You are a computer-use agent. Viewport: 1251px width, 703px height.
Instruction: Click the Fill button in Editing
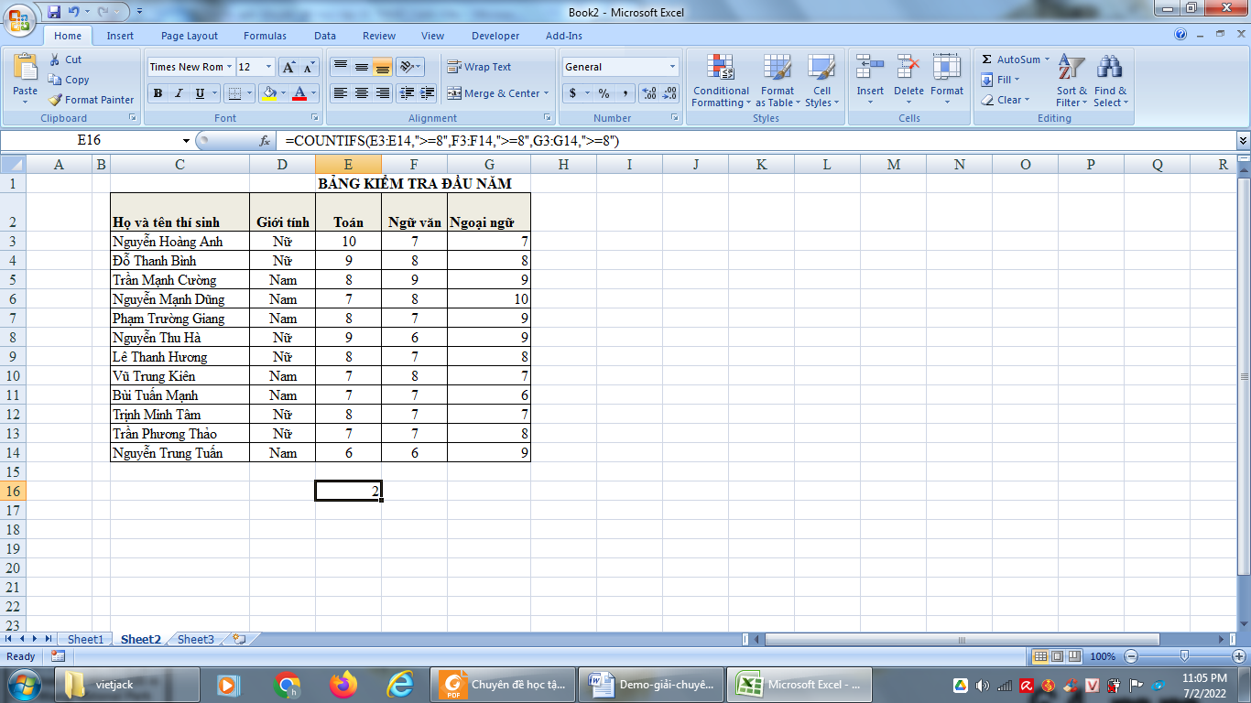pyautogui.click(x=998, y=80)
